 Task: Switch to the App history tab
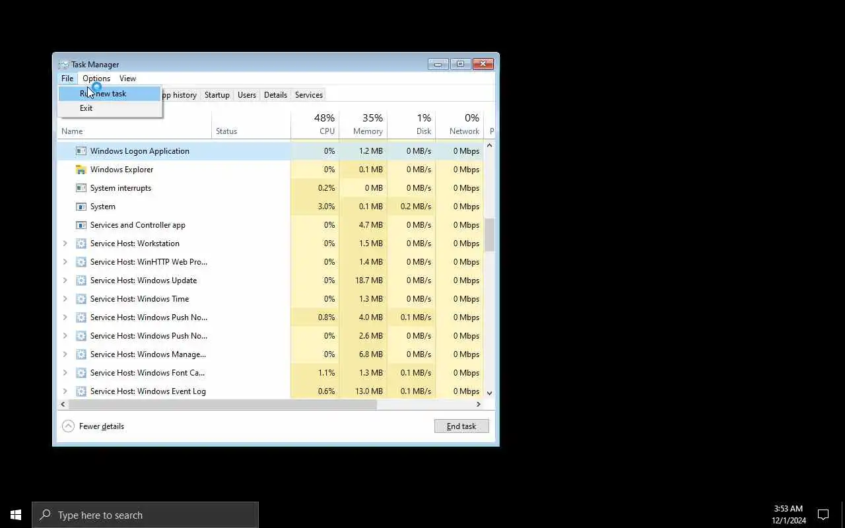(180, 95)
